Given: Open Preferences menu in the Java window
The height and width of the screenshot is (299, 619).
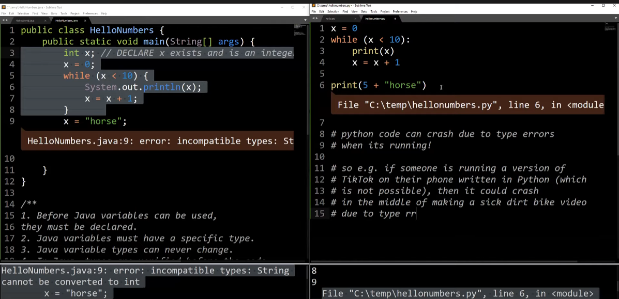Looking at the screenshot, I should point(90,13).
